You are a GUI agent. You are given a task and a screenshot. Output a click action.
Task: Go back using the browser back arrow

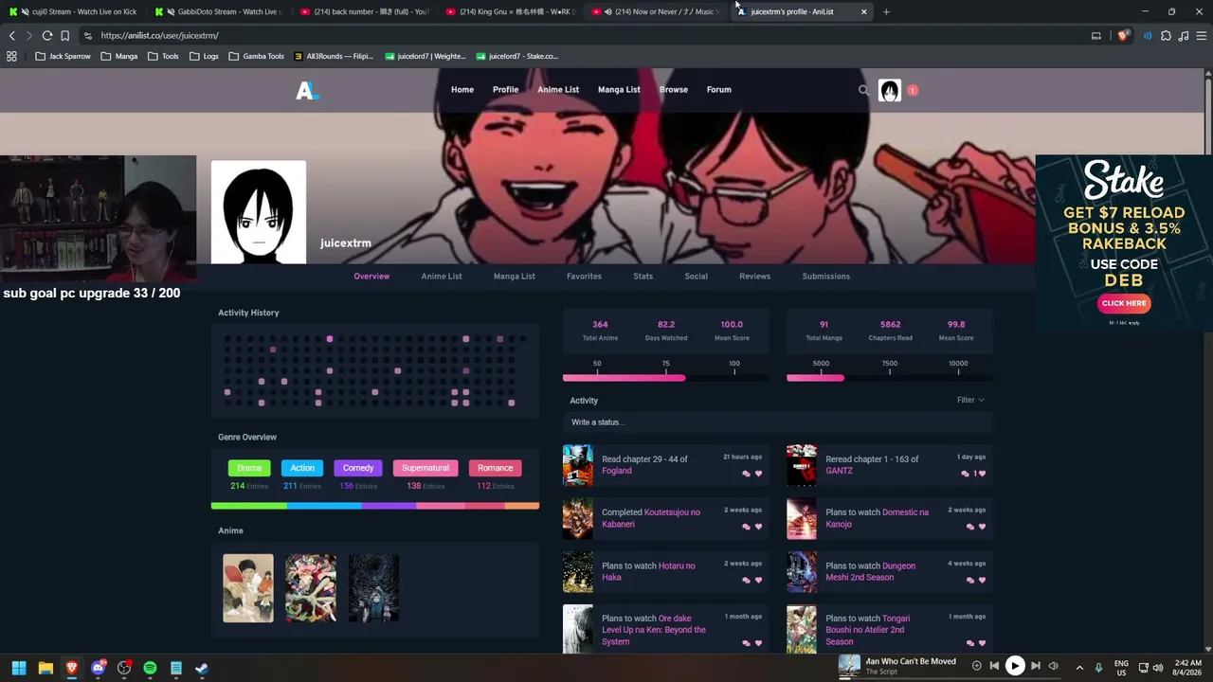click(11, 35)
